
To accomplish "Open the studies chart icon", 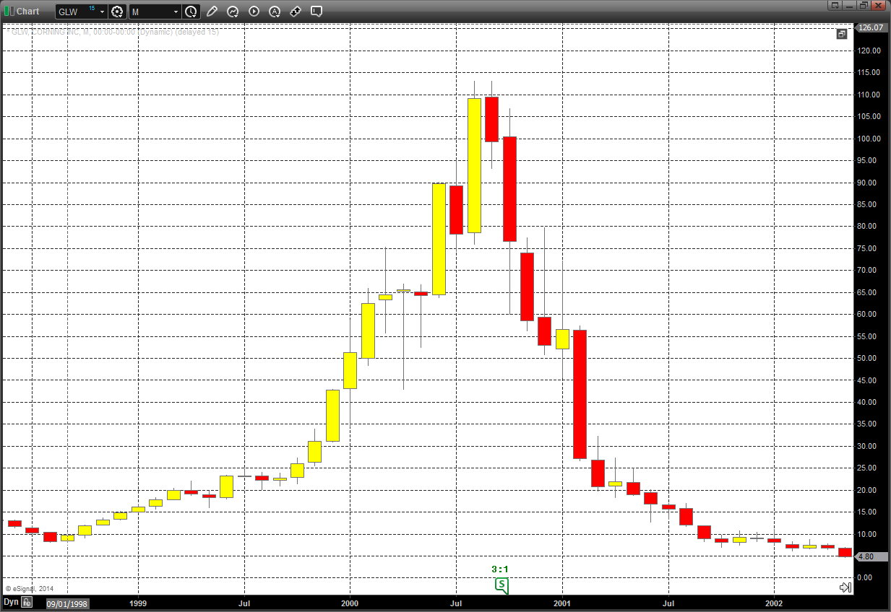I will pos(233,12).
